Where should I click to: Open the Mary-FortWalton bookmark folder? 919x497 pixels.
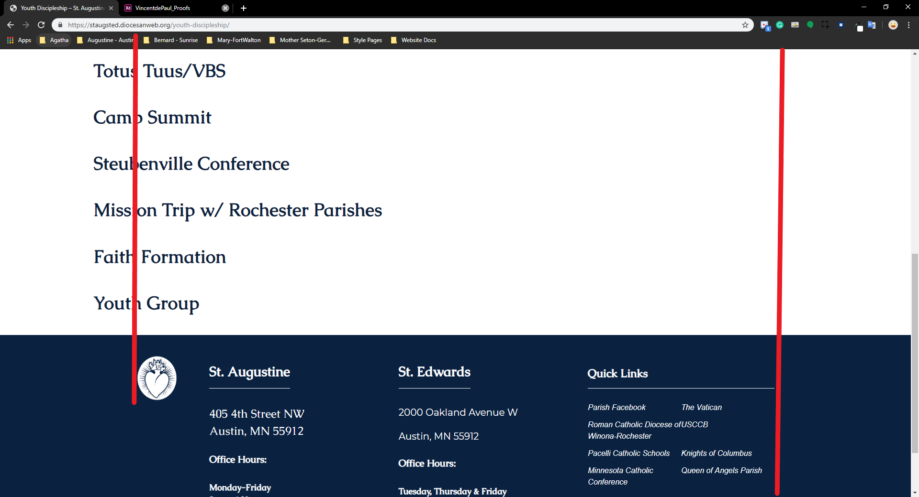pos(234,40)
